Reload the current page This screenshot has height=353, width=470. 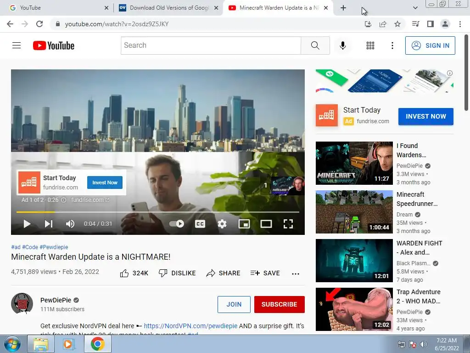coord(39,24)
